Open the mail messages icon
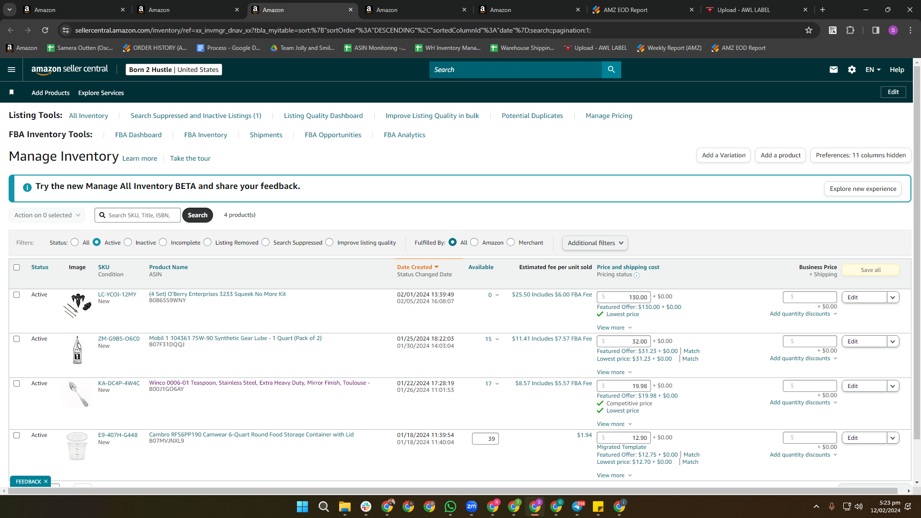 pyautogui.click(x=834, y=70)
